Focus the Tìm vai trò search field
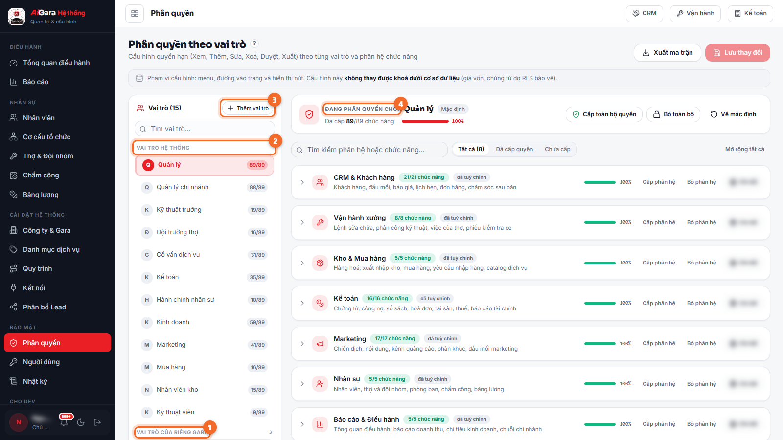 205,129
